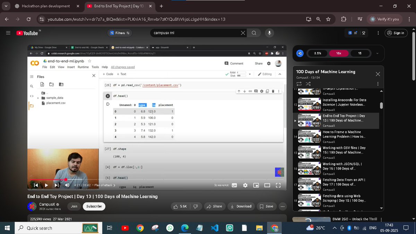The width and height of the screenshot is (416, 234).
Task: Toggle subtitles/closed captions
Action: (x=234, y=185)
